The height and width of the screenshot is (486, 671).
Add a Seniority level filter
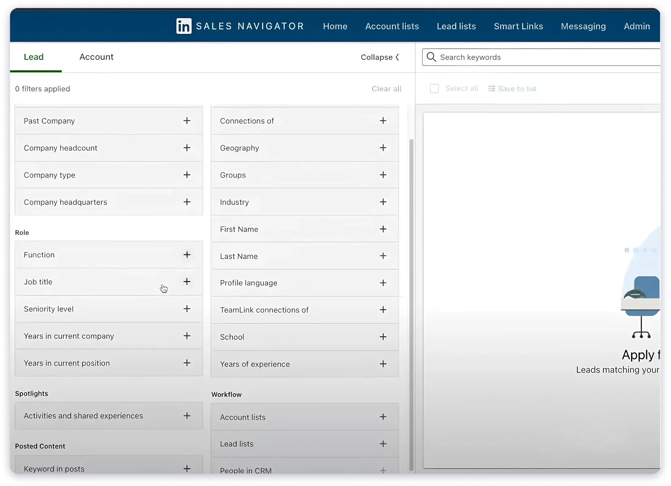click(x=187, y=309)
